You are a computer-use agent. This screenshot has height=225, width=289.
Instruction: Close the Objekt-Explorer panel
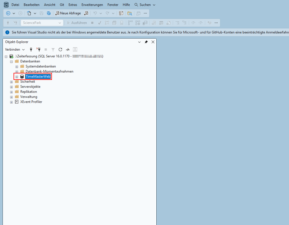coord(153,42)
